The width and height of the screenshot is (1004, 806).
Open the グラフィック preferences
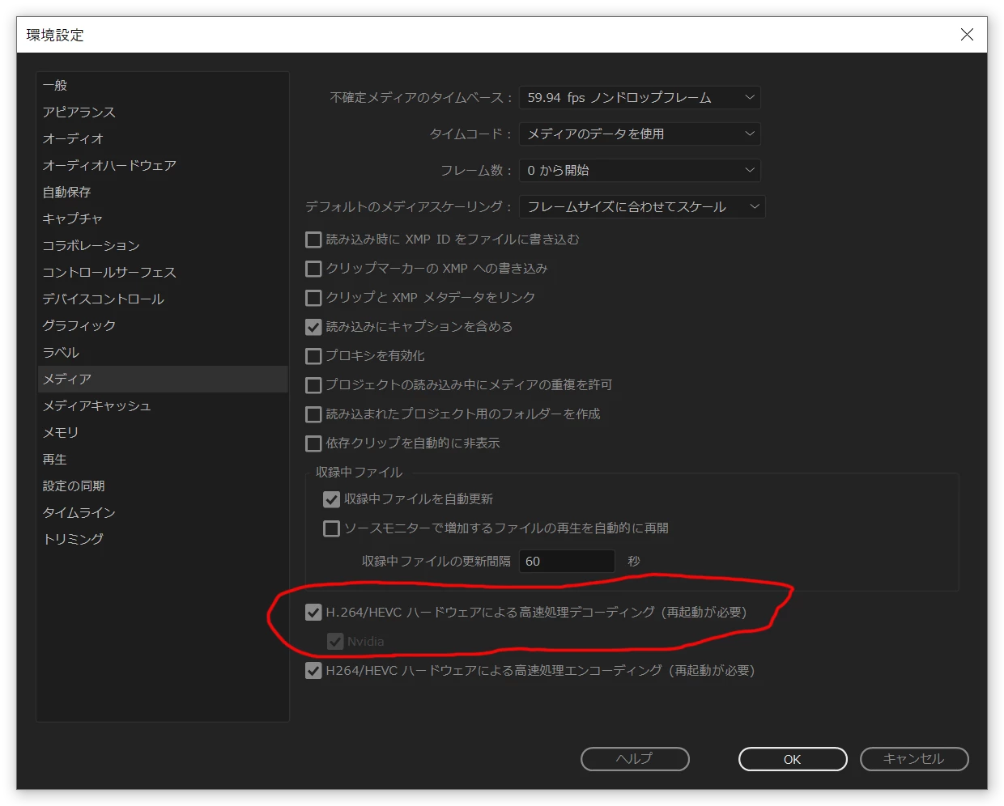click(162, 325)
